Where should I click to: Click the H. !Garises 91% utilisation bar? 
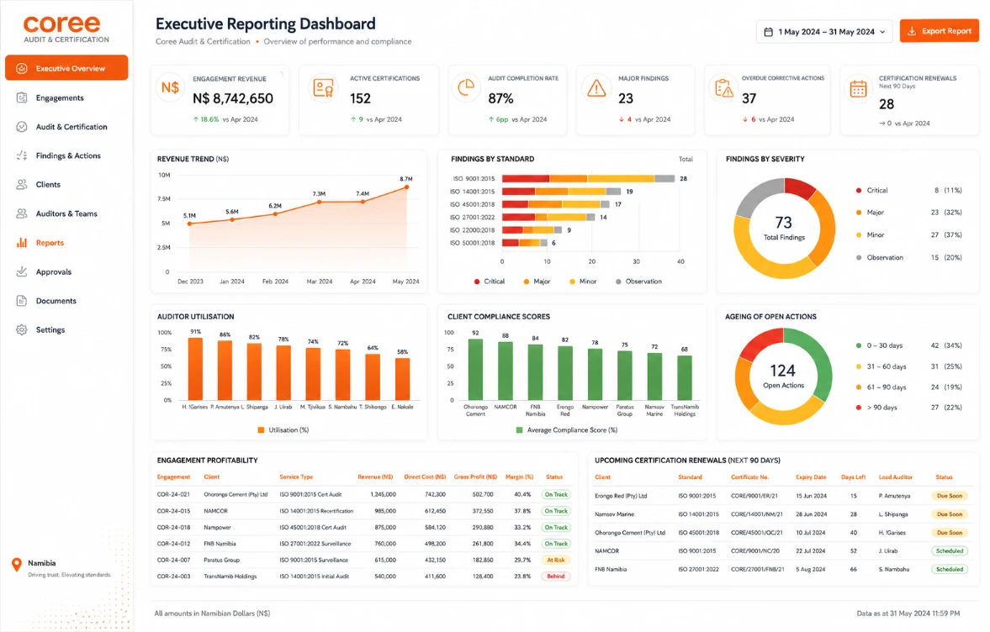coord(196,369)
